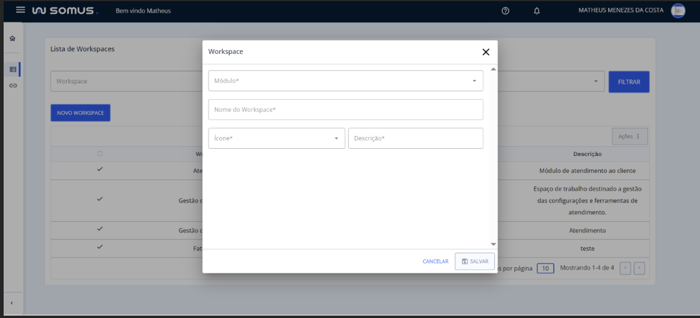Image resolution: width=700 pixels, height=318 pixels.
Task: Open the Ações actions menu
Action: pyautogui.click(x=629, y=137)
